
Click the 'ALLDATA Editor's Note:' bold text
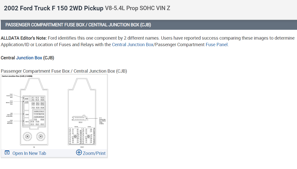coord(24,38)
